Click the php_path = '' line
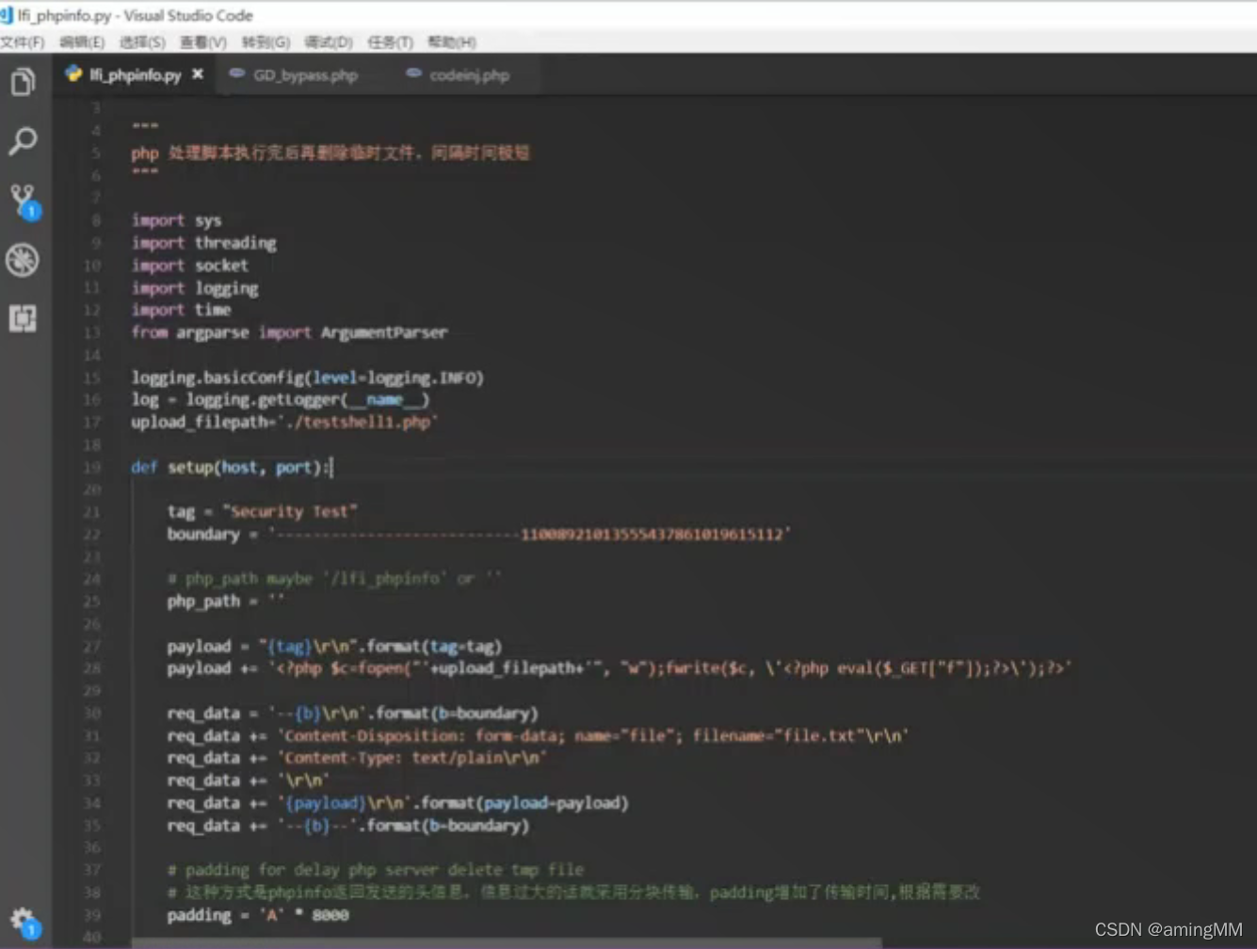 coord(225,601)
